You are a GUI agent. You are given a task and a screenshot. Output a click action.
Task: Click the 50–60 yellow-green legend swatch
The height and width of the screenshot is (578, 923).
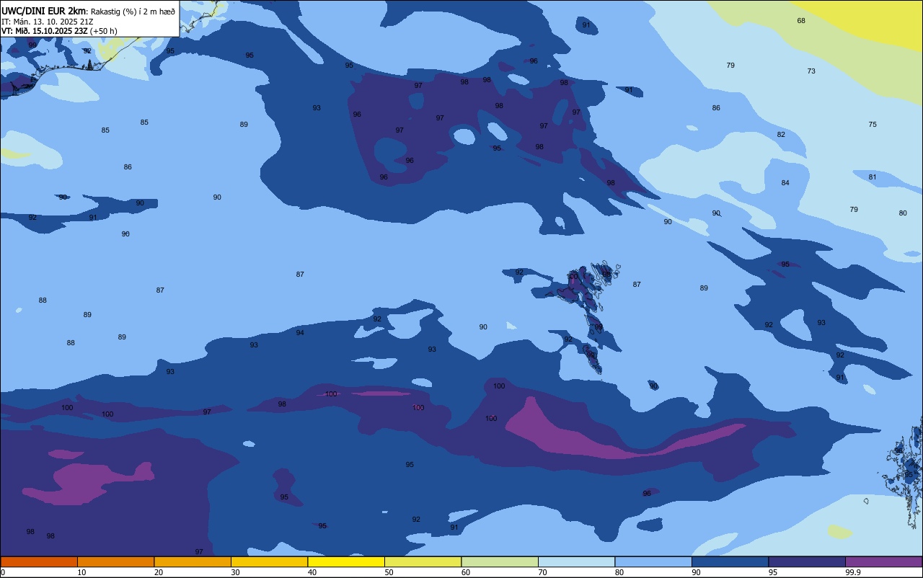tap(423, 561)
